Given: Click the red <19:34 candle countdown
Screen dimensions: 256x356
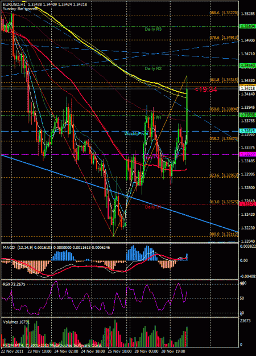Looking at the screenshot, I should pos(205,89).
